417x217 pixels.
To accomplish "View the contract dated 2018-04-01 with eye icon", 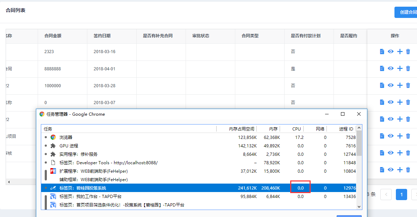I will [x=390, y=68].
